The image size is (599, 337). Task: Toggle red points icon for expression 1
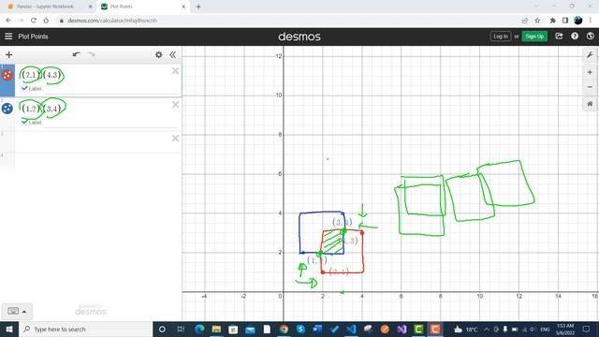7,75
